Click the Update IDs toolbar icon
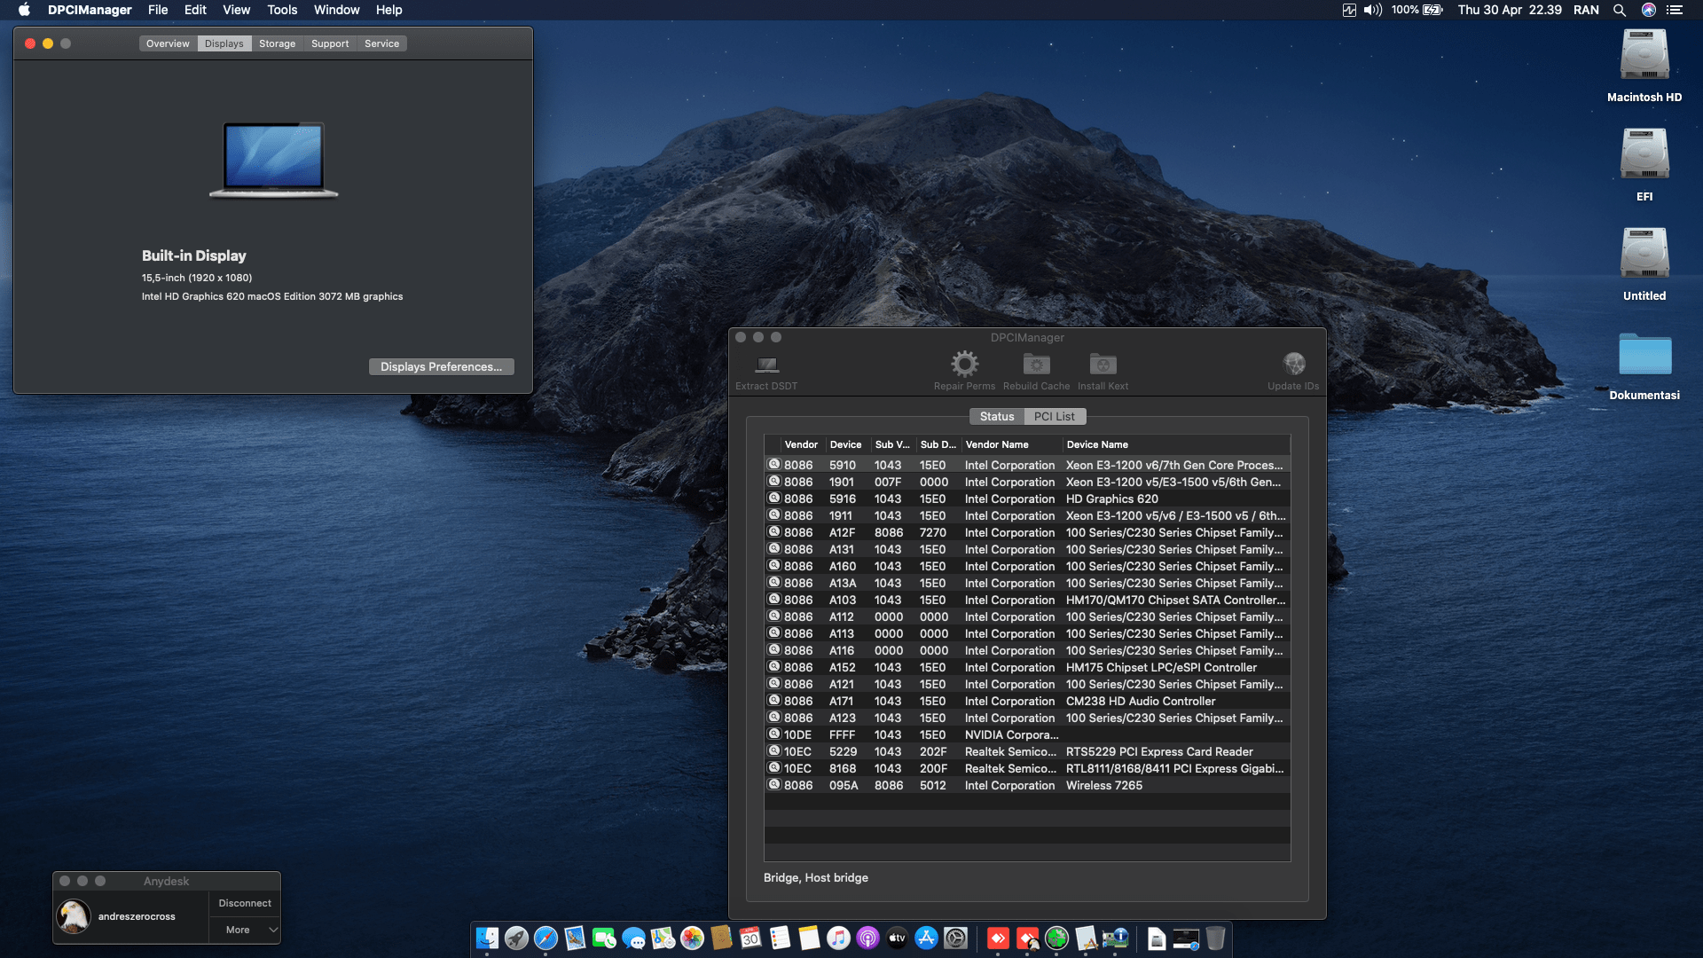 [1293, 364]
